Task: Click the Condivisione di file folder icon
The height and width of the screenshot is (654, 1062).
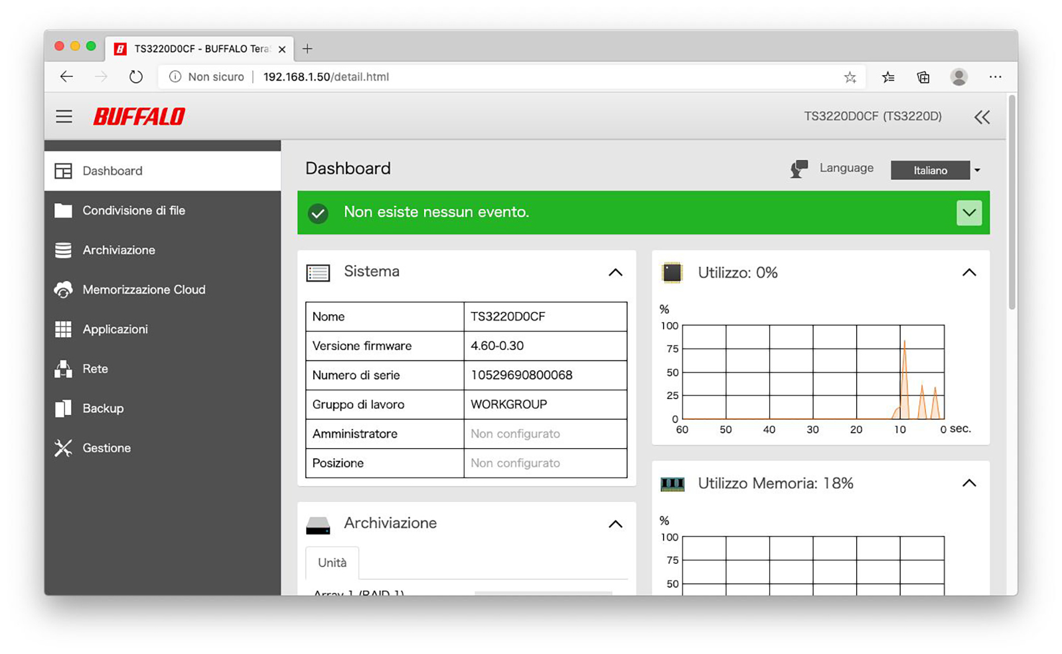Action: 63,210
